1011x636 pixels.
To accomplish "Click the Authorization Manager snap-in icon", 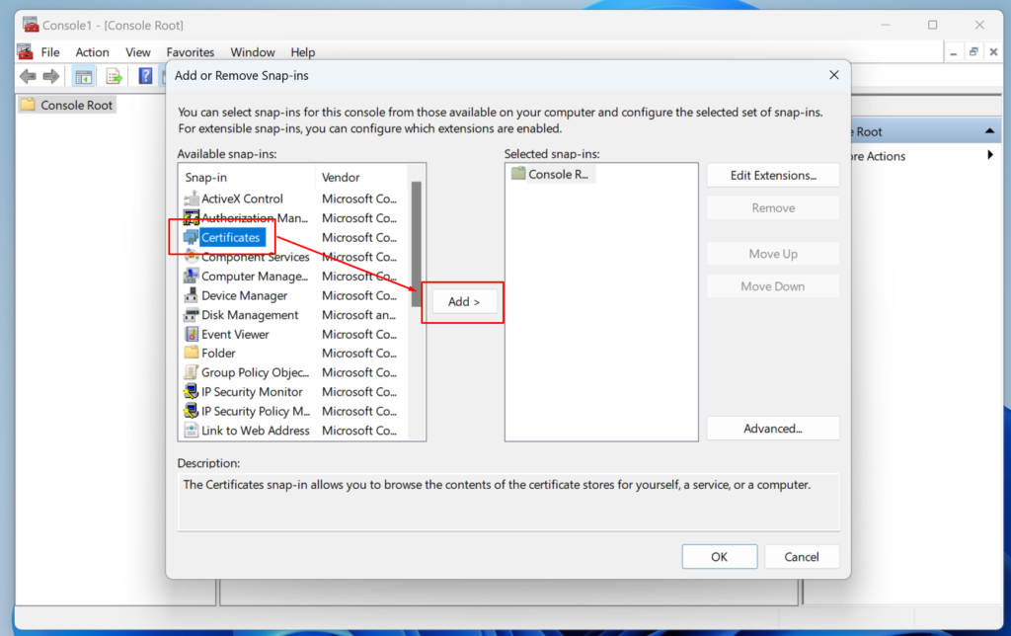I will tap(191, 216).
